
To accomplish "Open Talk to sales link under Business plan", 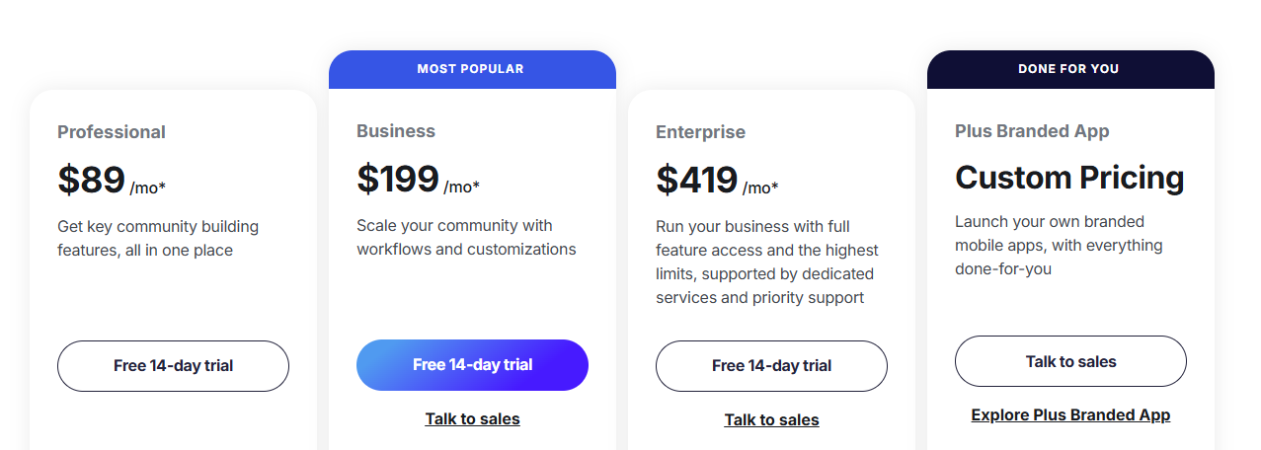I will [x=472, y=419].
